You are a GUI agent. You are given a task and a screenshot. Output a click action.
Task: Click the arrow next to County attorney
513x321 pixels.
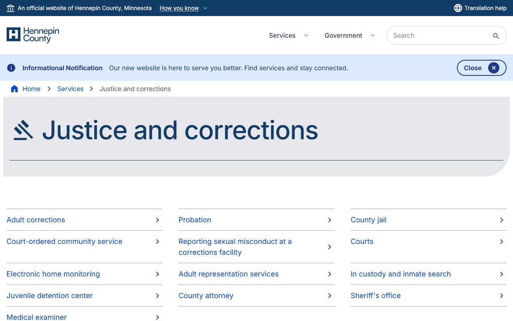pyautogui.click(x=329, y=296)
